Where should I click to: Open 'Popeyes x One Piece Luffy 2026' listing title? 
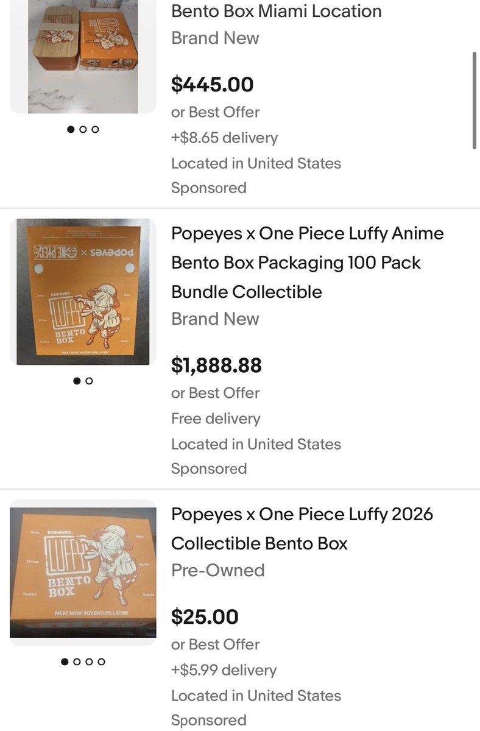coord(302,529)
